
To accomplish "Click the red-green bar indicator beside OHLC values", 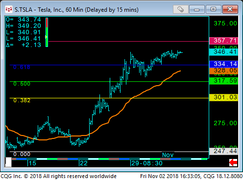I will 47,32.
